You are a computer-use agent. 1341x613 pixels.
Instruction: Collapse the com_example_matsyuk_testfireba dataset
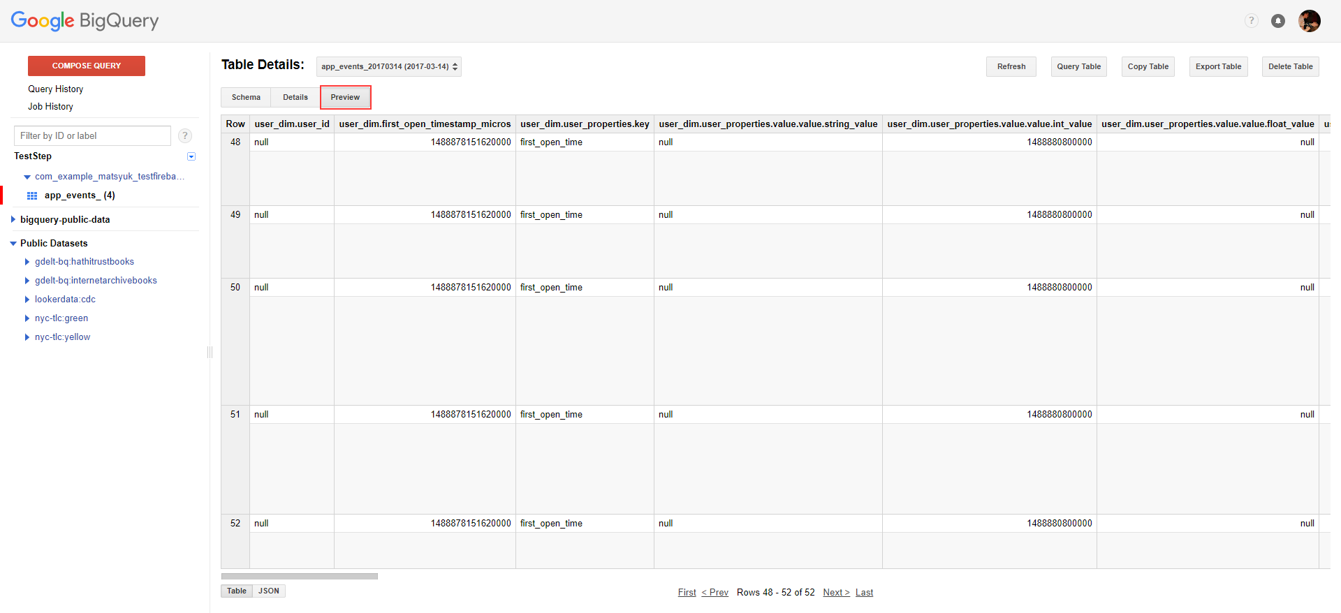(x=27, y=177)
